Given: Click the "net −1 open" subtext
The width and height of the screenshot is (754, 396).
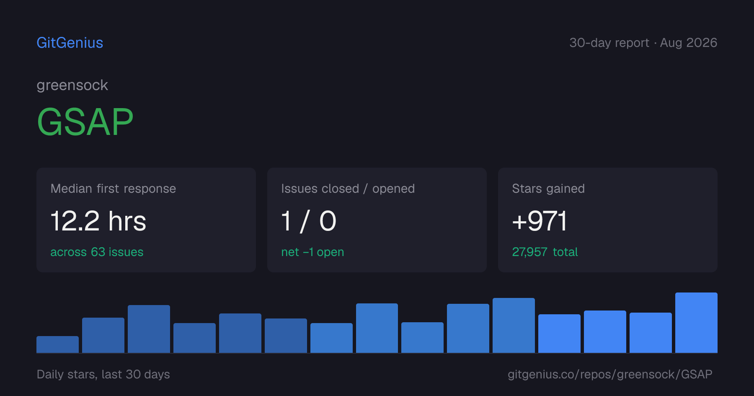Looking at the screenshot, I should tap(312, 252).
